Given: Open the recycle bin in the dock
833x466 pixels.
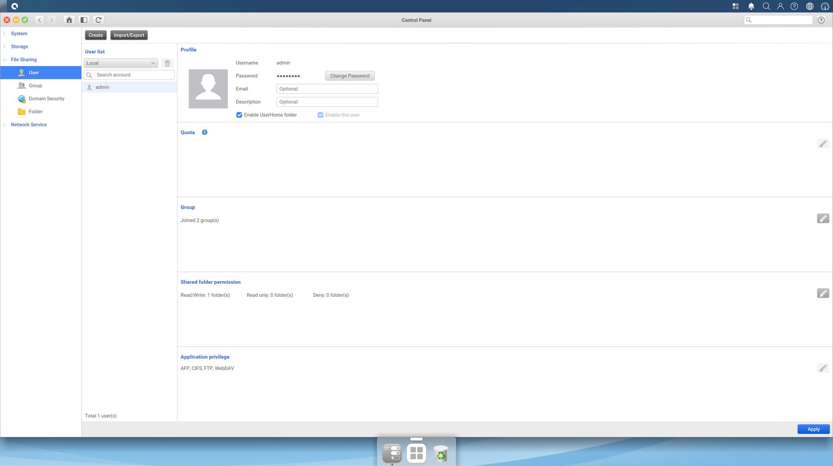Looking at the screenshot, I should [441, 453].
